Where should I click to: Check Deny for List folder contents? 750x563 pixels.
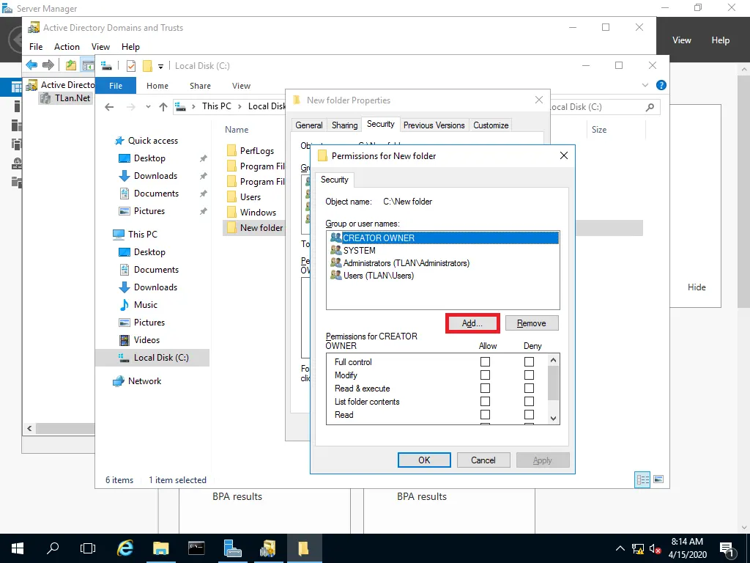coord(529,401)
